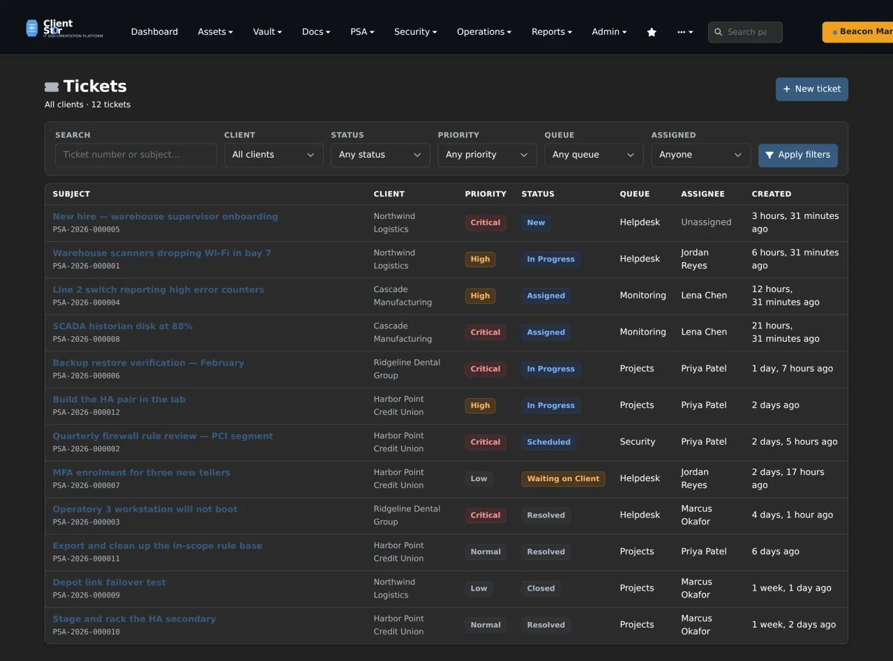Click the SUBJECT column header
893x661 pixels.
pyautogui.click(x=71, y=194)
